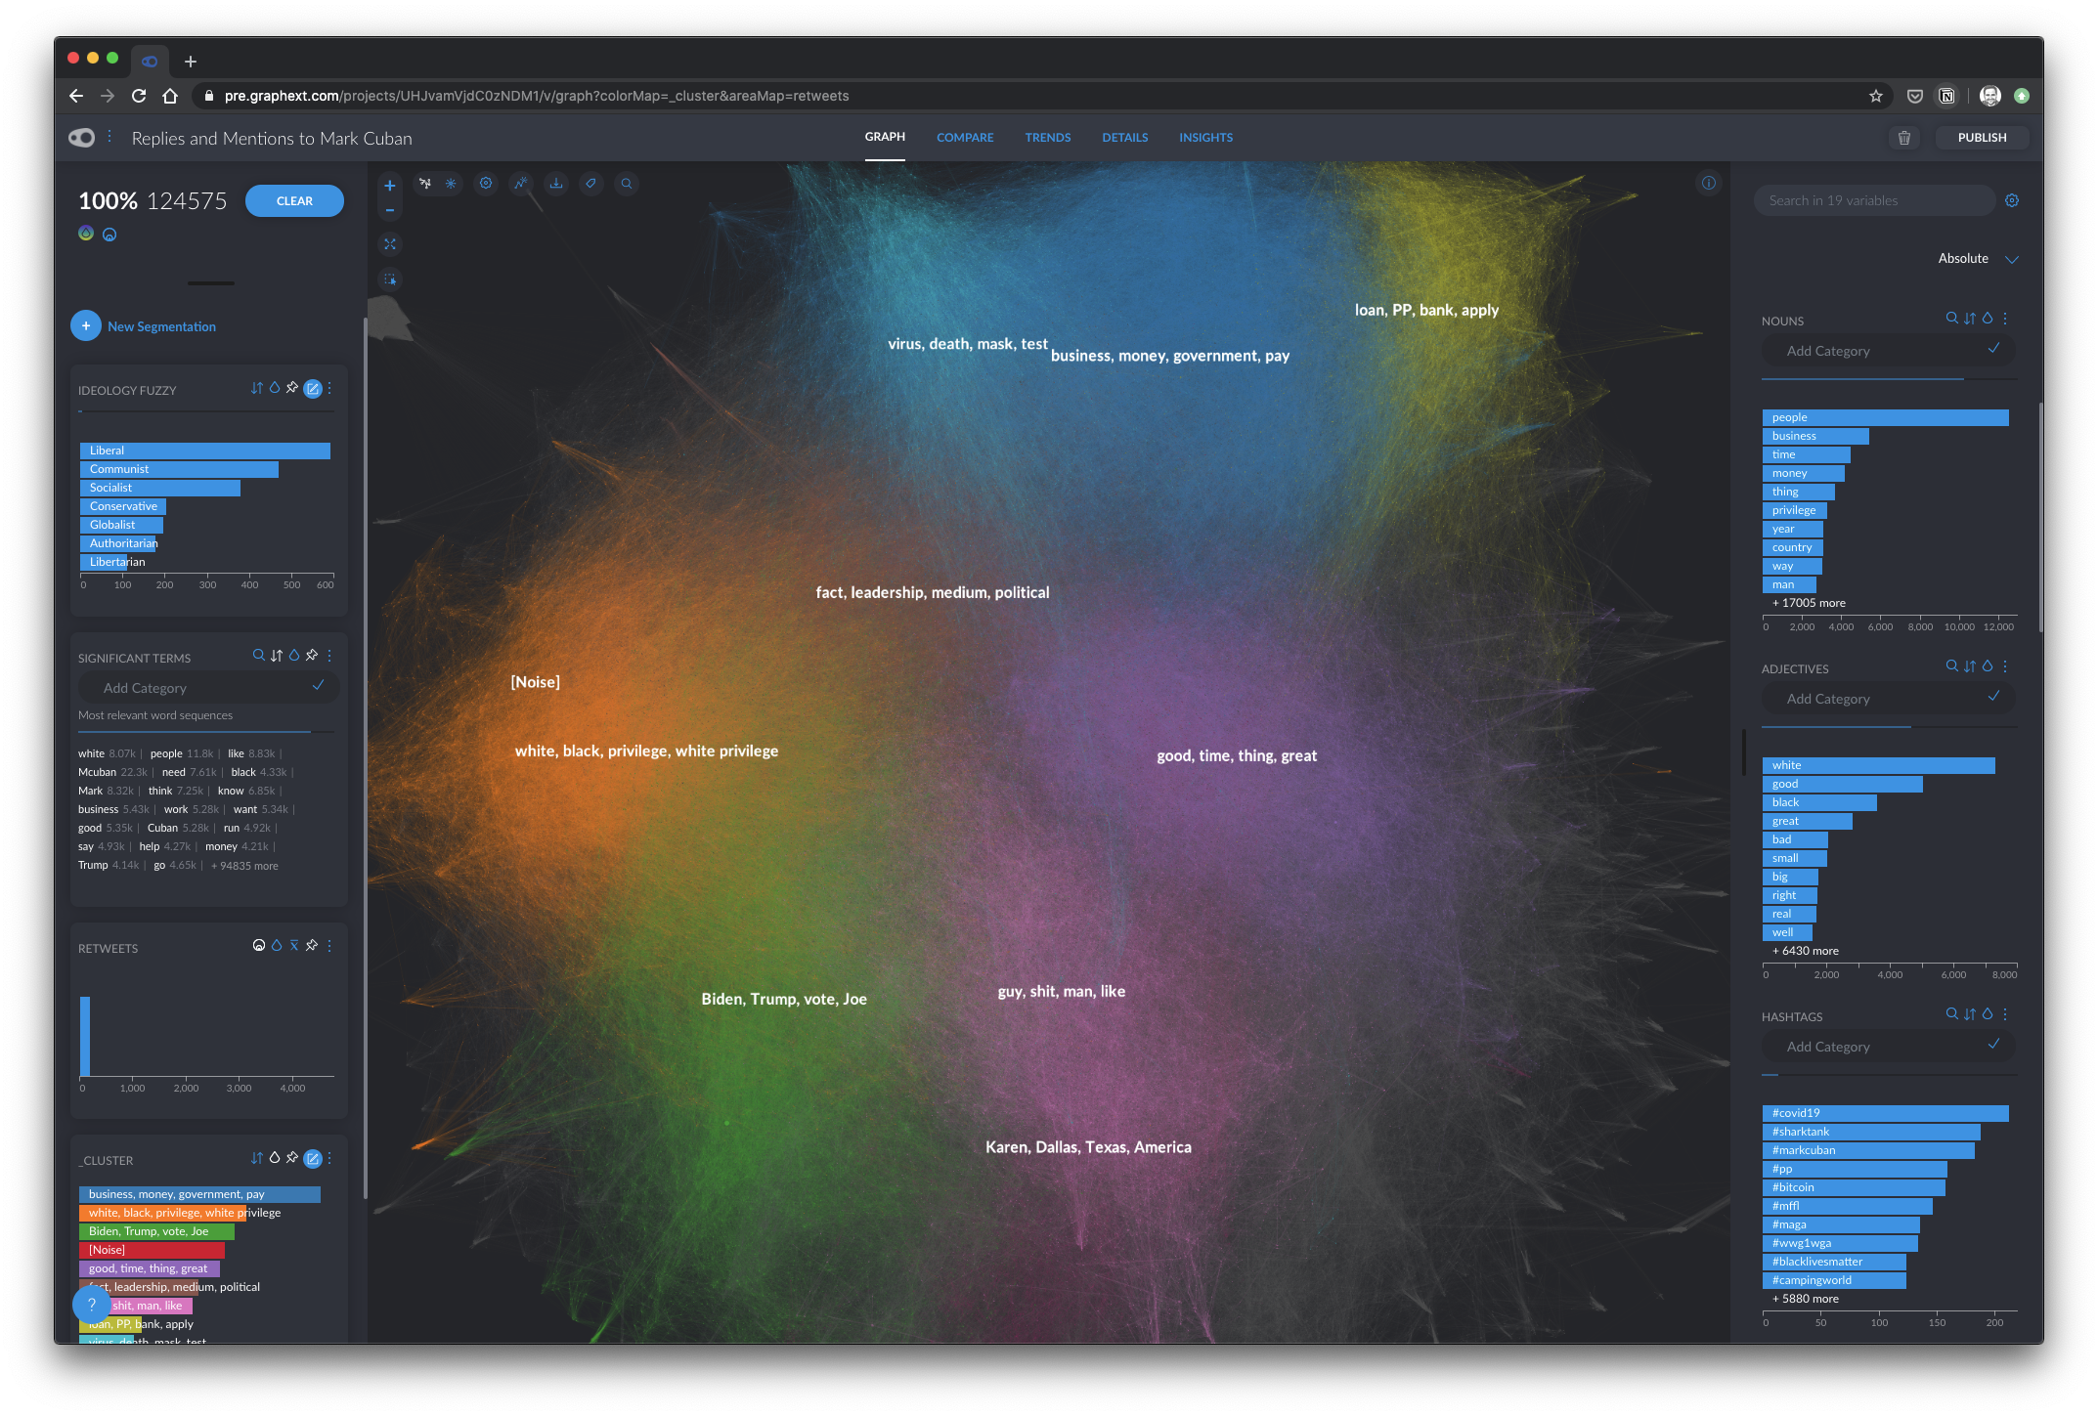Click the graph download/export icon
The height and width of the screenshot is (1416, 2098).
pos(556,183)
